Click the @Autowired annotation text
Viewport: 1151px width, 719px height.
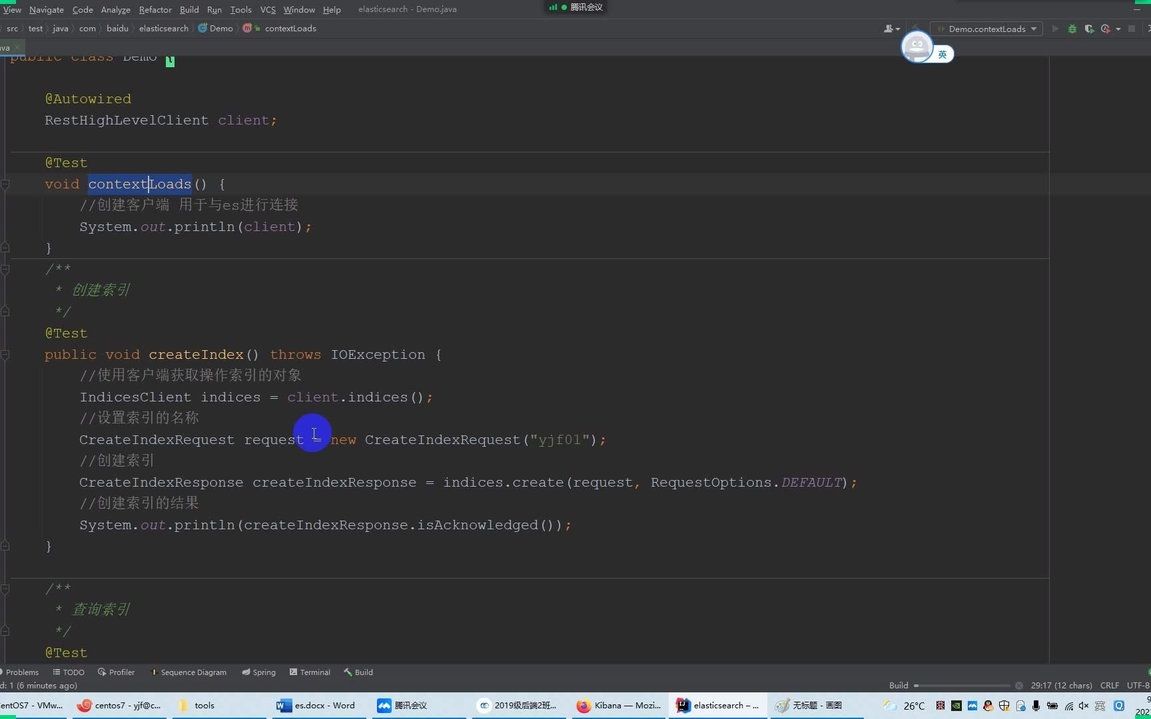point(88,99)
